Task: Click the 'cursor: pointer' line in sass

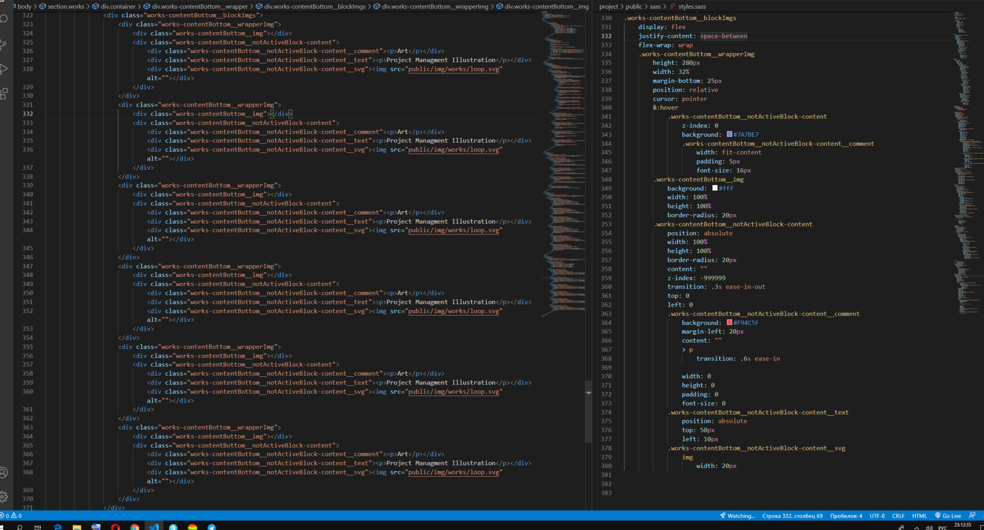Action: tap(679, 99)
